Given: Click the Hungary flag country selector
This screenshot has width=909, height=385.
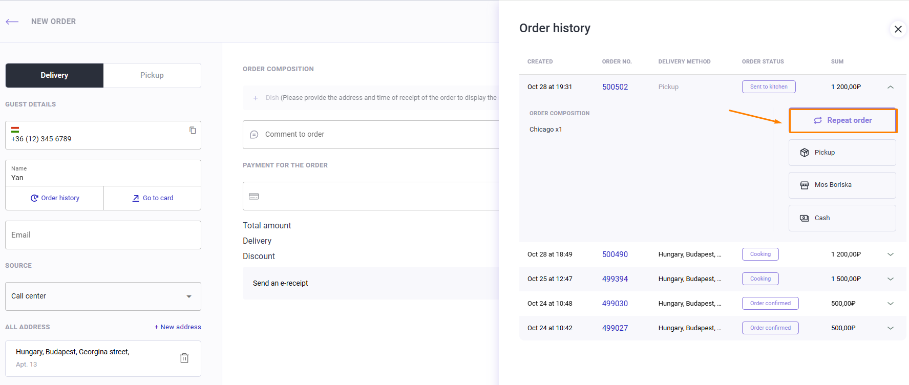Looking at the screenshot, I should pyautogui.click(x=15, y=130).
